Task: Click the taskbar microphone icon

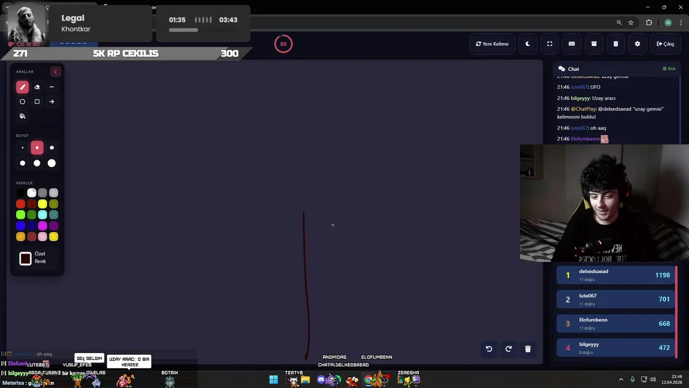Action: [x=632, y=379]
